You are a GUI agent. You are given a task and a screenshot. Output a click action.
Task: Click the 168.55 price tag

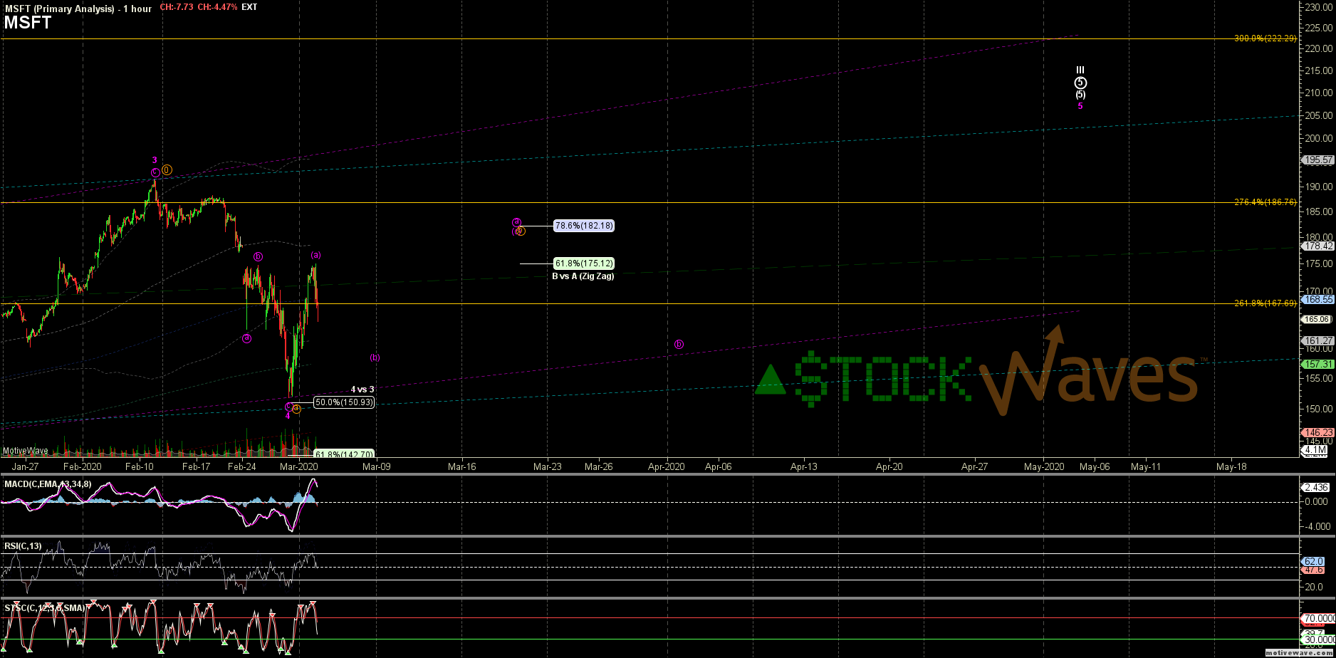tap(1318, 300)
